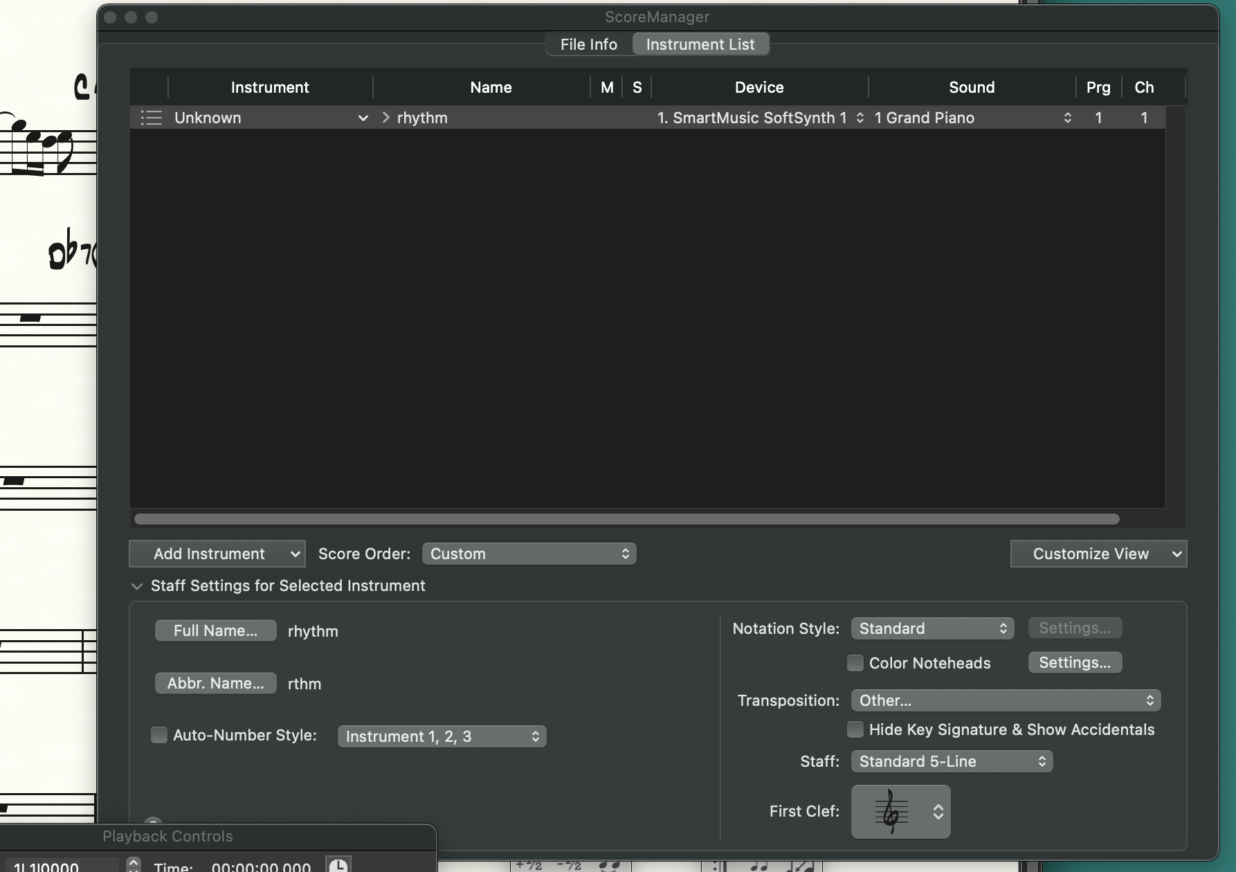Open the Device selector for SmartMusic SoftSynth

pyautogui.click(x=860, y=118)
